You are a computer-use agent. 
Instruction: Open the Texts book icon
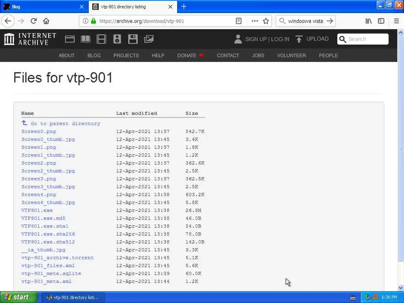(86, 39)
